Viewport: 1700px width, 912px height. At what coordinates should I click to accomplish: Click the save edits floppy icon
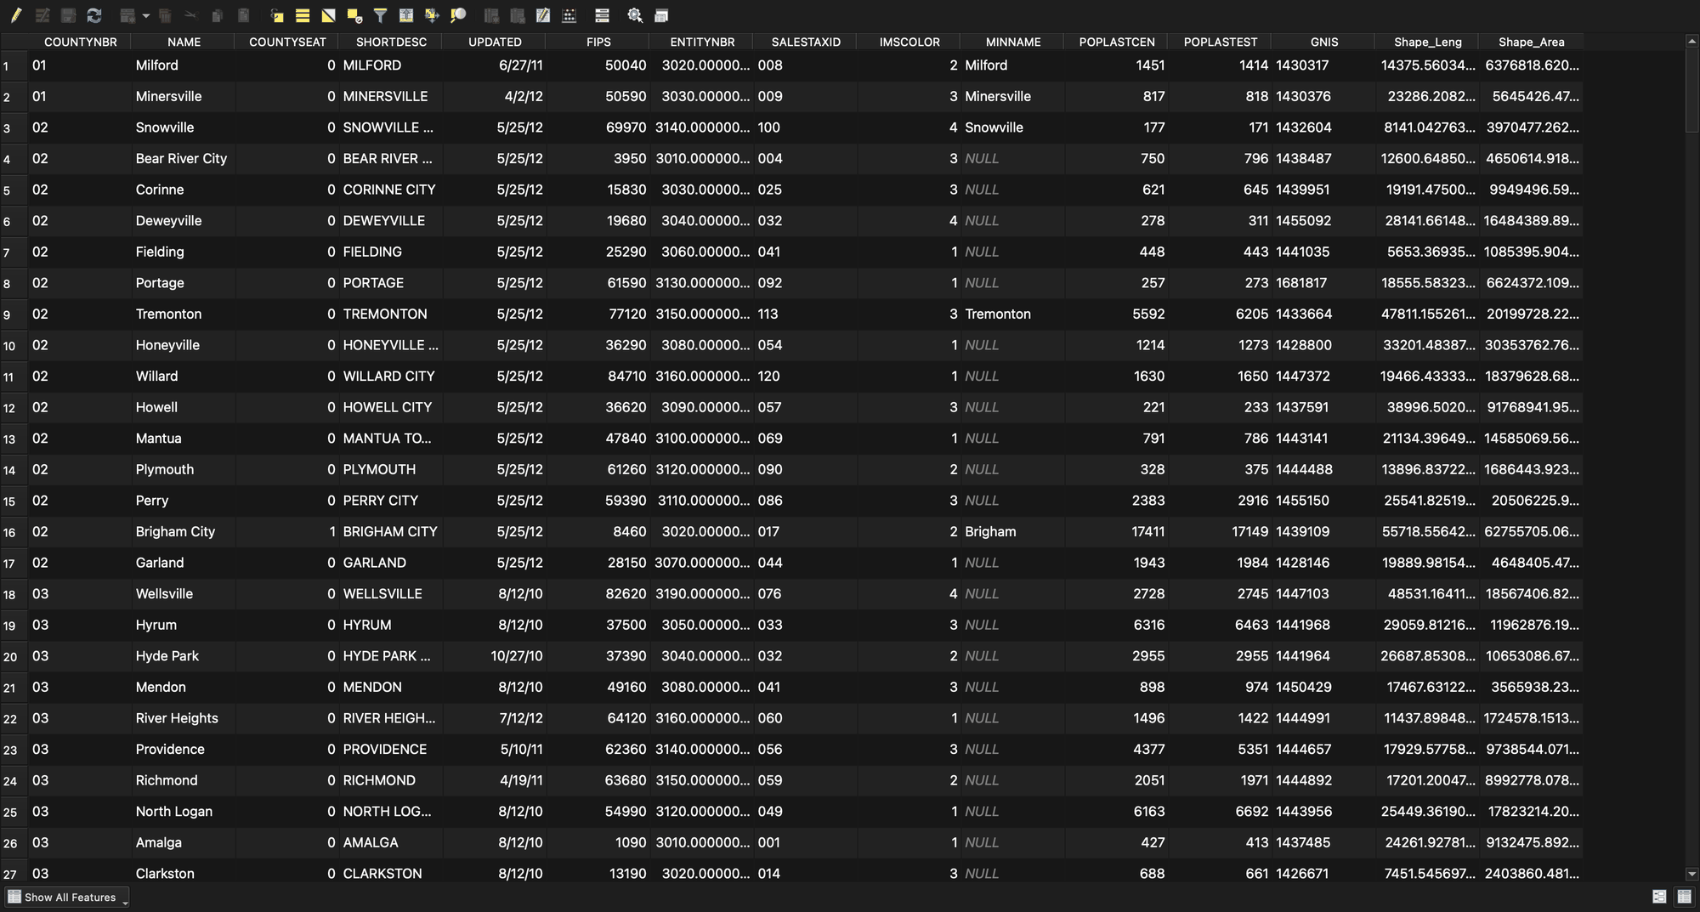tap(69, 15)
